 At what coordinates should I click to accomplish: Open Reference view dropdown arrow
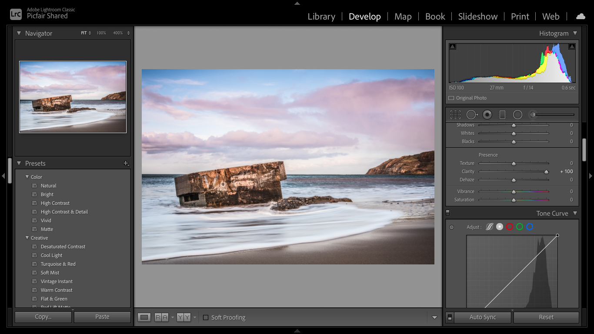[173, 317]
